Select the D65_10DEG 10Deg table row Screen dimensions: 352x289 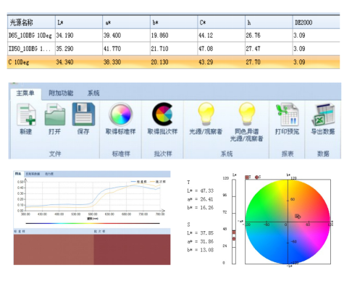click(173, 35)
